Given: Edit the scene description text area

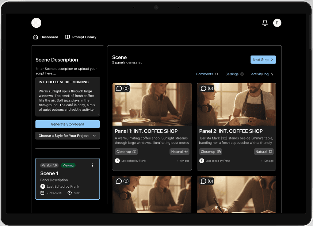Looking at the screenshot, I should 68,96.
